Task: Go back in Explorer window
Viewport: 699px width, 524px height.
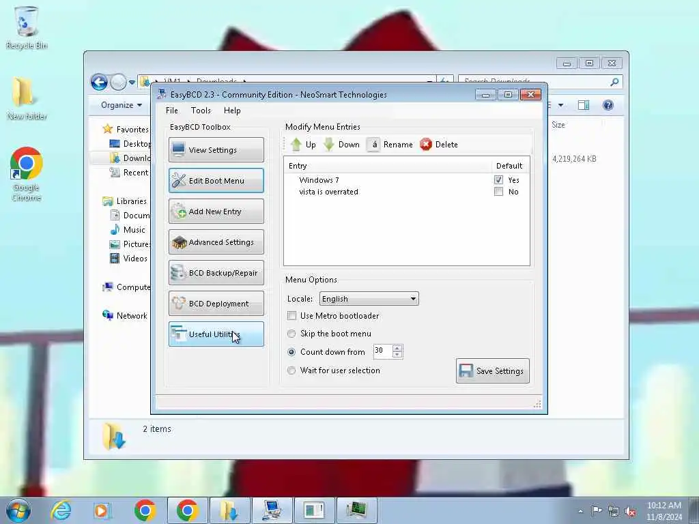Action: 99,82
